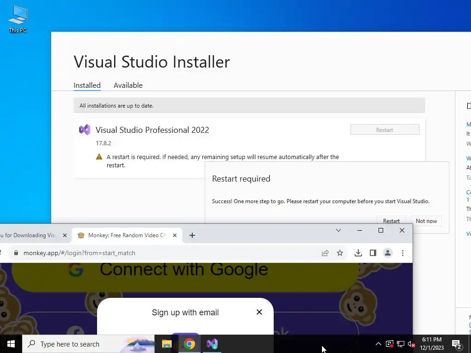471x353 pixels.
Task: Open File Explorer from taskbar
Action: point(167,344)
